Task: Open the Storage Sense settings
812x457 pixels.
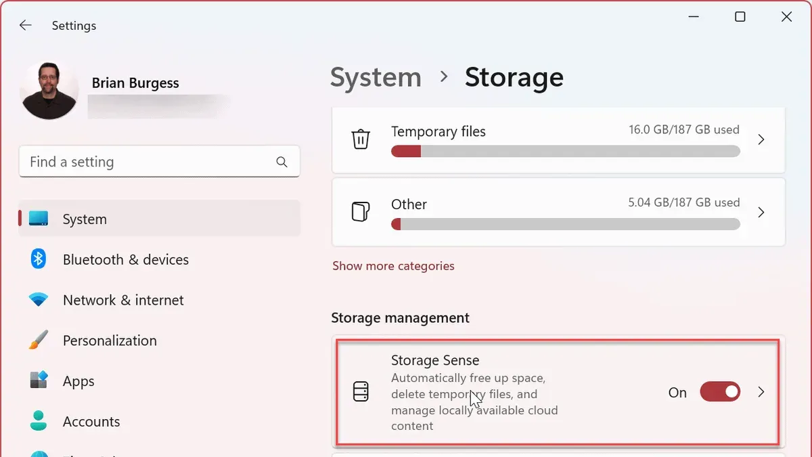Action: click(x=558, y=392)
